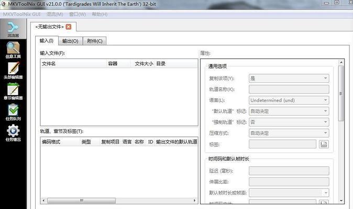Expand the "强制轨道" 标记 dropdown
The width and height of the screenshot is (353, 209).
289,122
